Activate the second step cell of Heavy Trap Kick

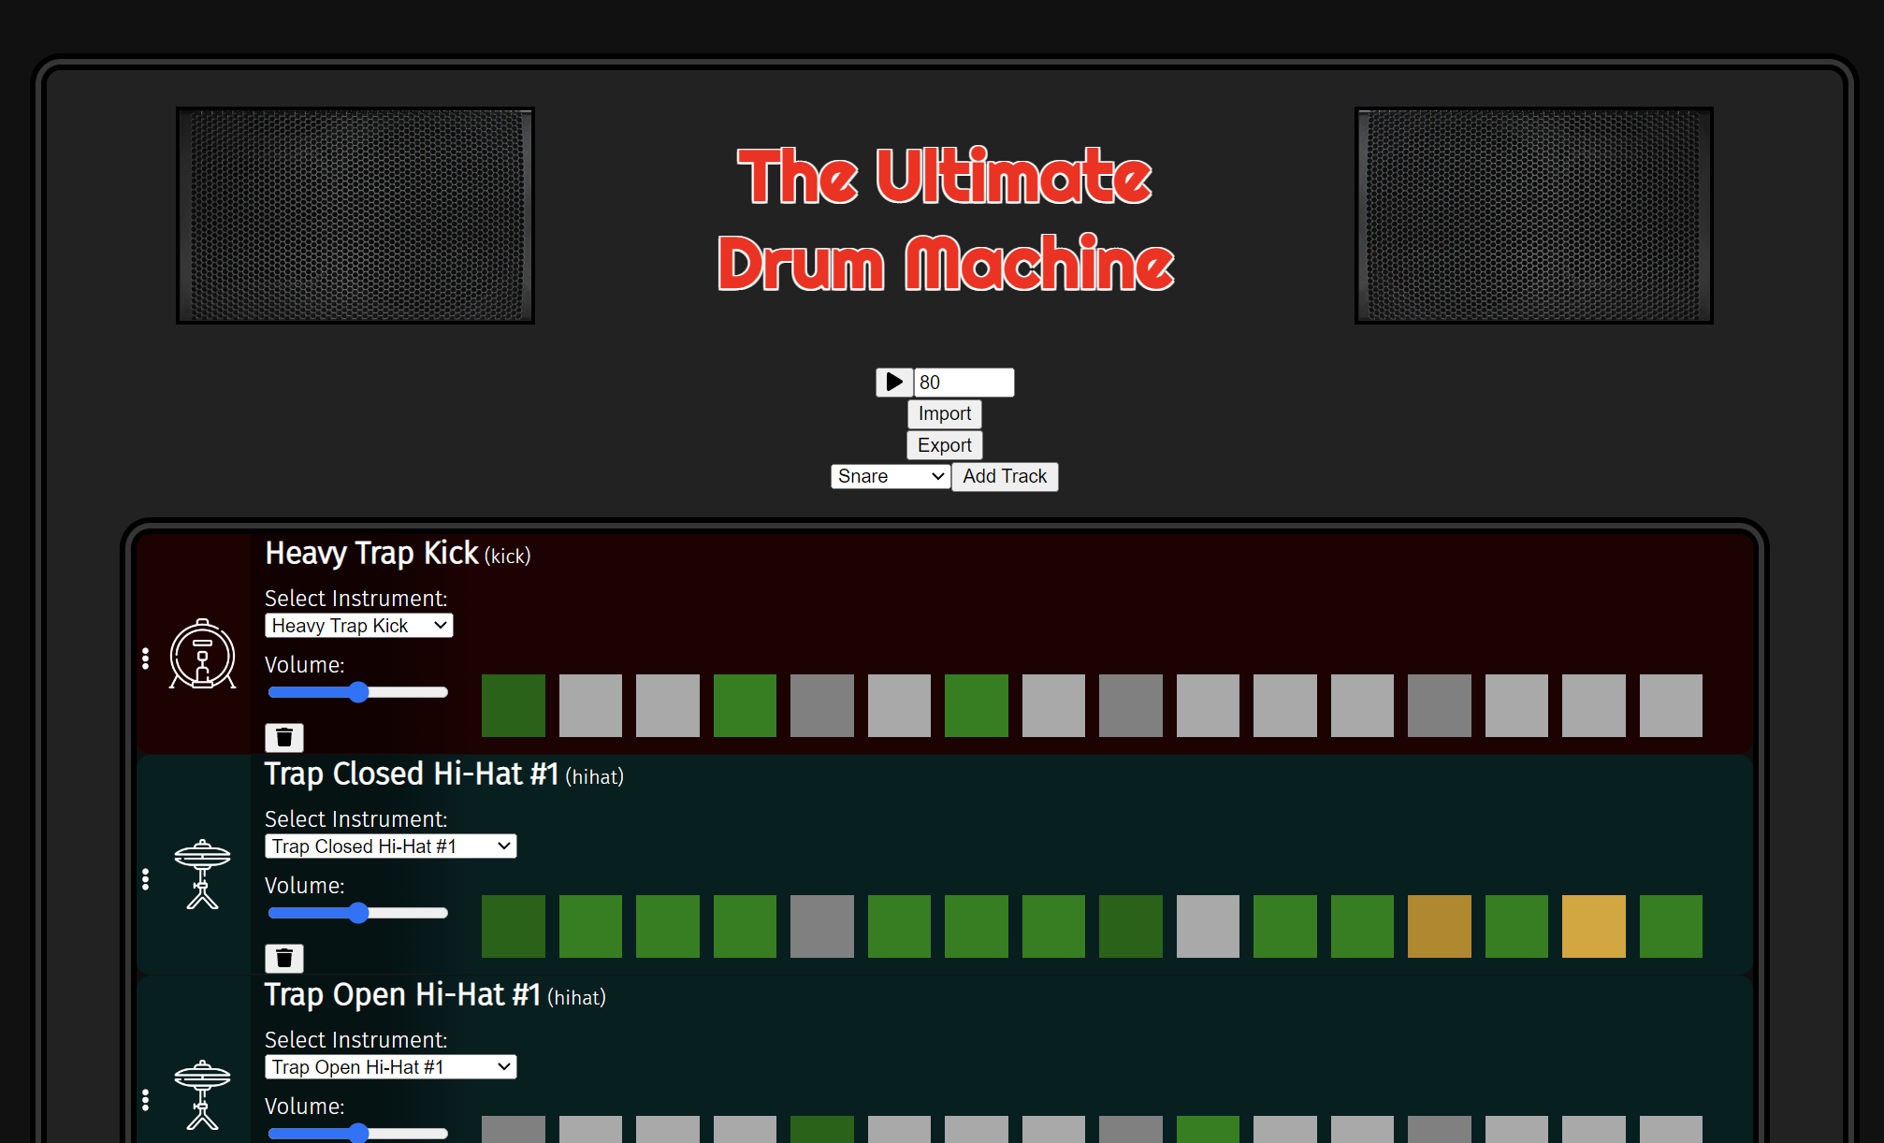pyautogui.click(x=590, y=705)
